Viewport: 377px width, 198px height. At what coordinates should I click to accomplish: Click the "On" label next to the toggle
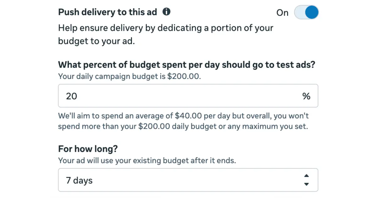282,13
